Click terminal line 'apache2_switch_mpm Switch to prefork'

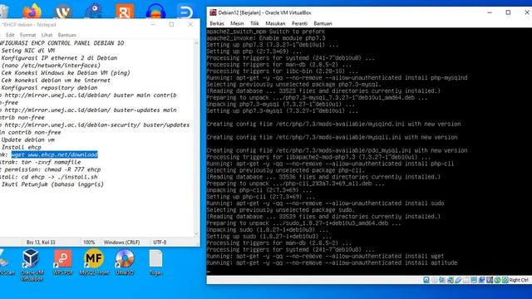pos(266,32)
